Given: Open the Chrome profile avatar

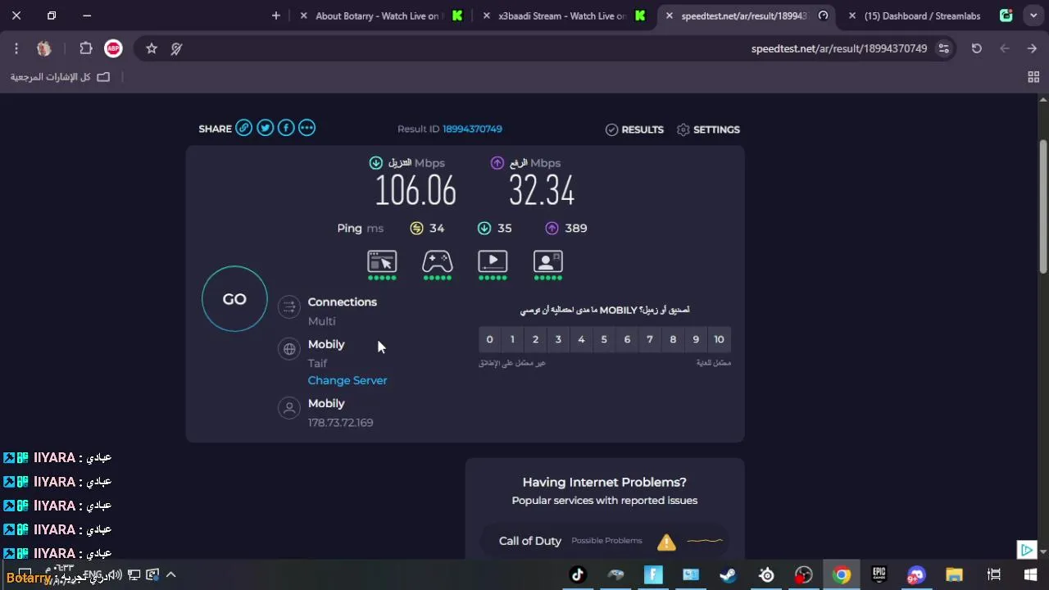Looking at the screenshot, I should pyautogui.click(x=44, y=48).
